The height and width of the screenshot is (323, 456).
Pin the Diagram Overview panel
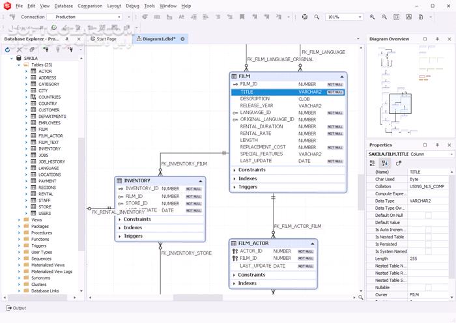click(x=437, y=39)
